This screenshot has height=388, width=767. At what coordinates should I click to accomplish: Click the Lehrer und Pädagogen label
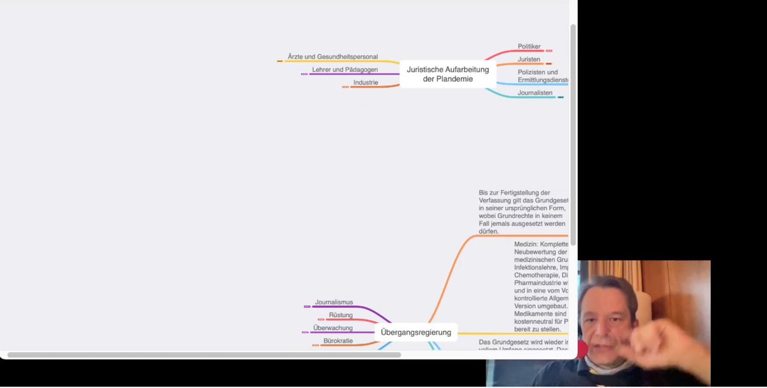pyautogui.click(x=345, y=70)
